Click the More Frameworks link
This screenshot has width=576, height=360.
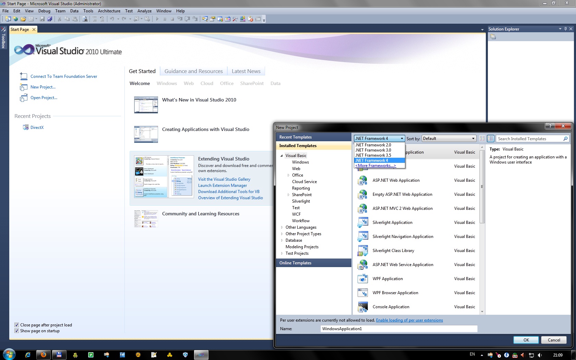click(375, 166)
